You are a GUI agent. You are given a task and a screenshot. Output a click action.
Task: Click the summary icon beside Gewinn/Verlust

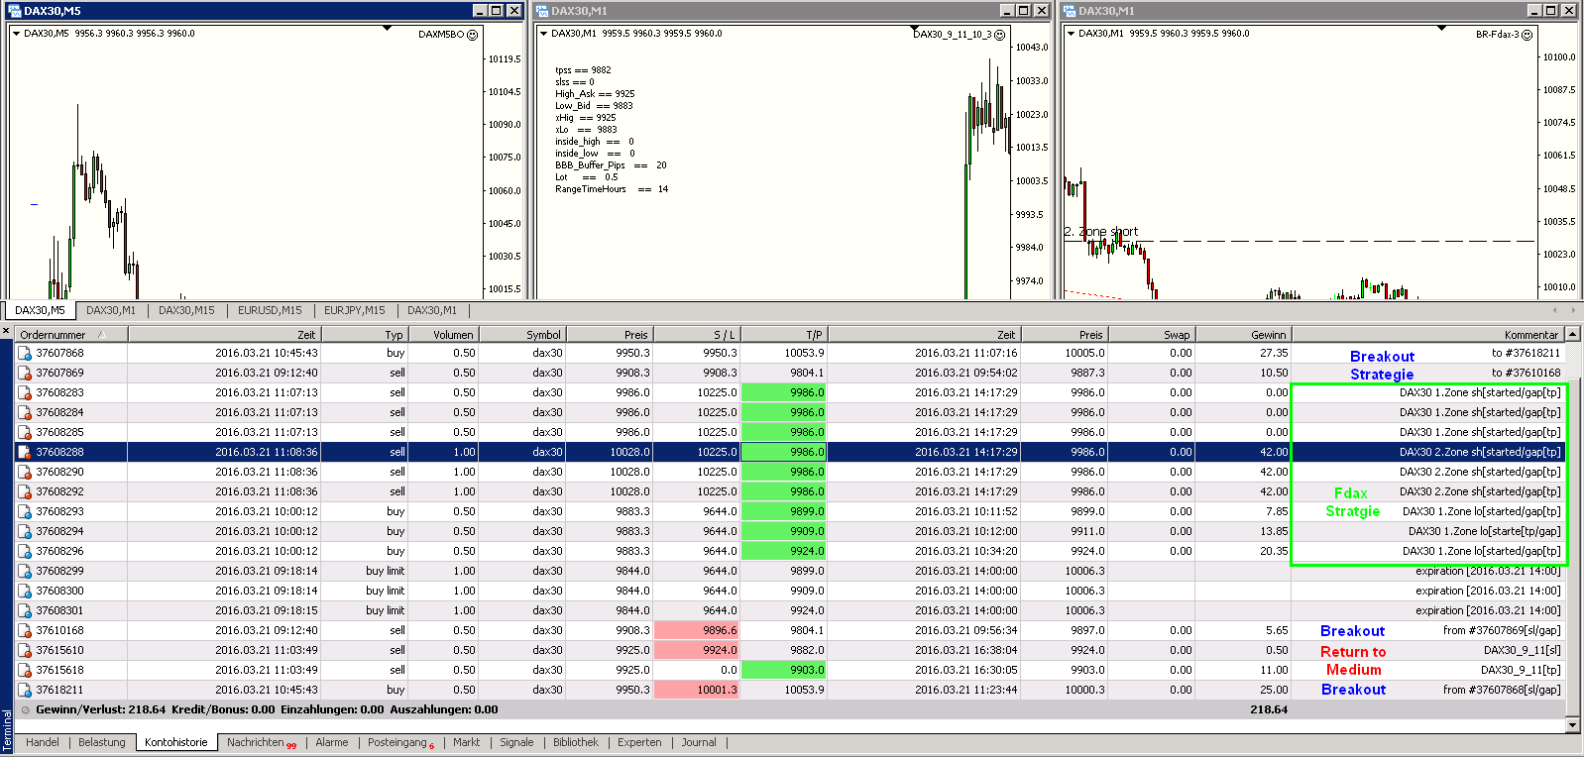(x=26, y=710)
